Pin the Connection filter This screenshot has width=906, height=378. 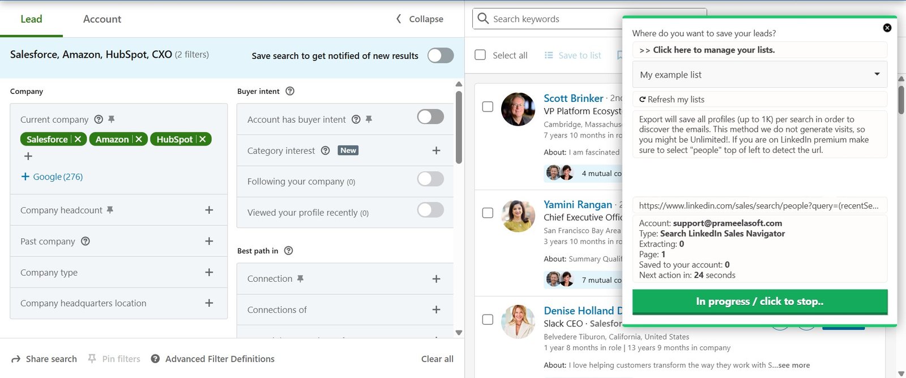(301, 279)
